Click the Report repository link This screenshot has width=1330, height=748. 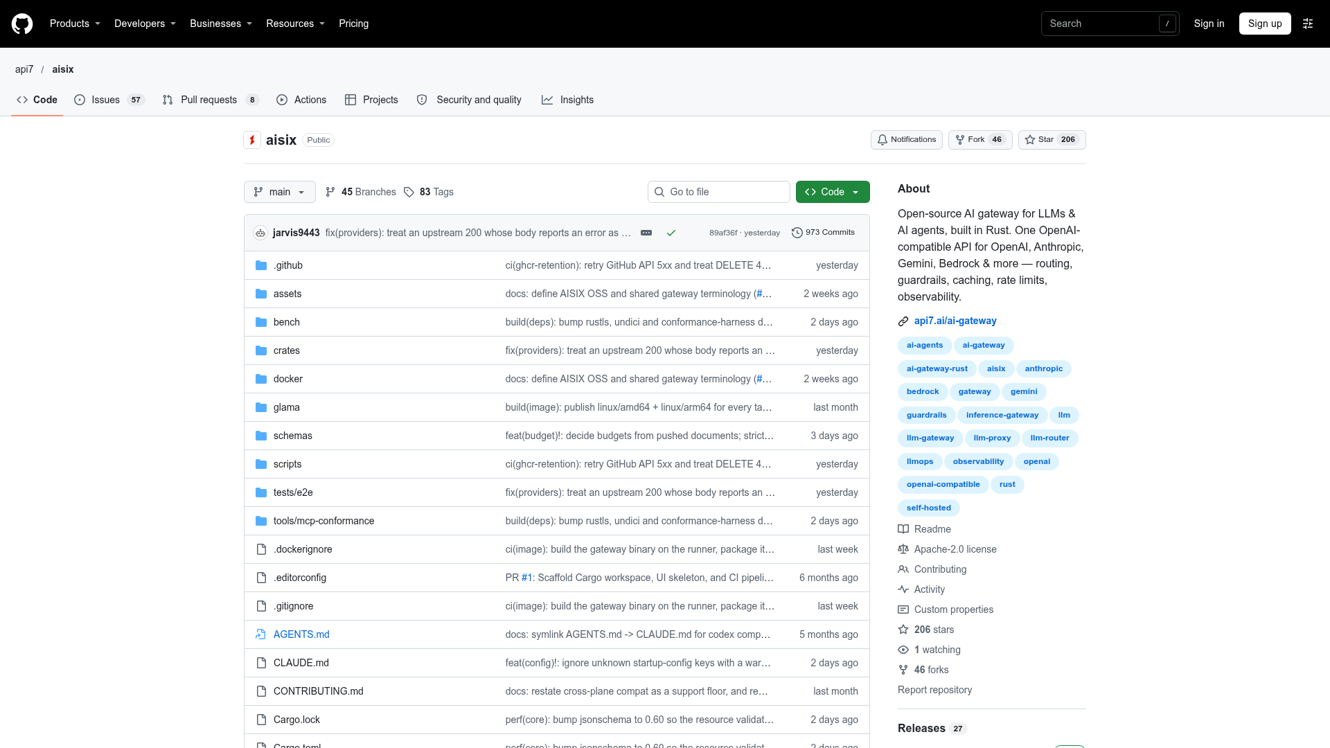(934, 690)
